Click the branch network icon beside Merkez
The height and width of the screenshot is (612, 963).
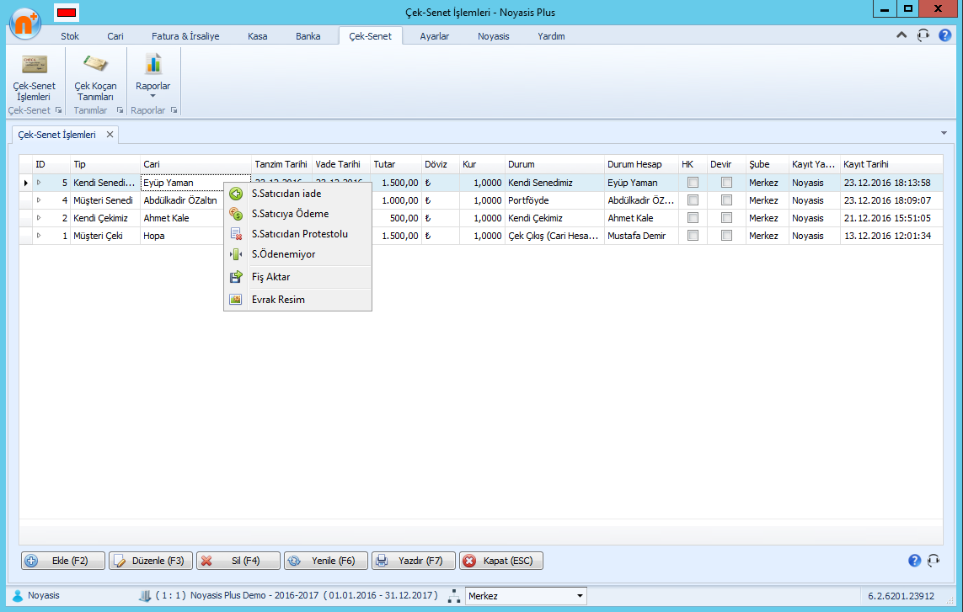pyautogui.click(x=454, y=595)
